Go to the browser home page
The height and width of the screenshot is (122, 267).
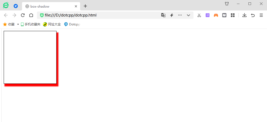pyautogui.click(x=31, y=15)
